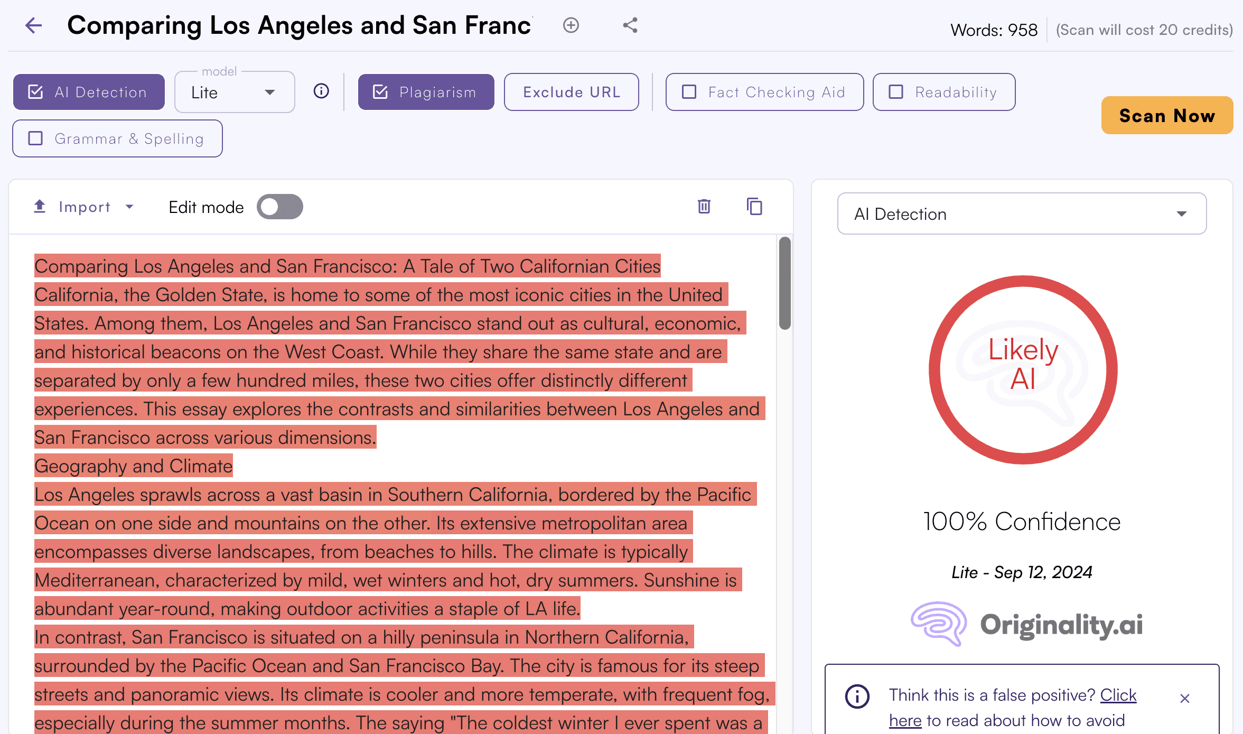Screen dimensions: 1243x734
Task: Expand the Import dropdown arrow
Action: coord(129,207)
